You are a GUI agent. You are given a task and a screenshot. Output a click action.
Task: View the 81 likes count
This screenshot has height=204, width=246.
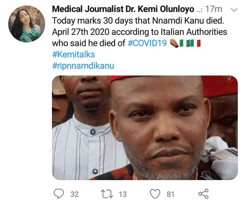[170, 194]
